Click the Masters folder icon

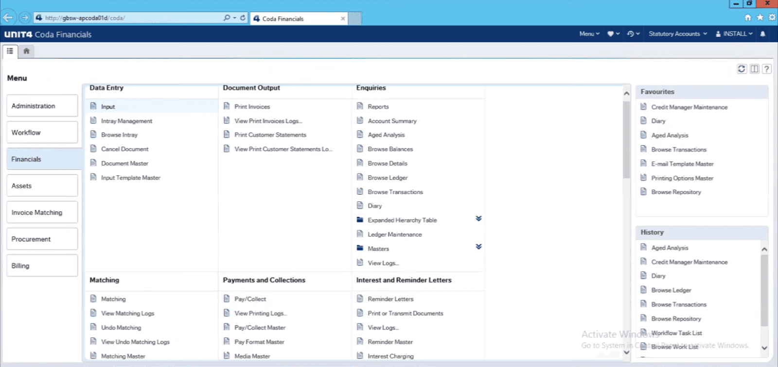(360, 248)
